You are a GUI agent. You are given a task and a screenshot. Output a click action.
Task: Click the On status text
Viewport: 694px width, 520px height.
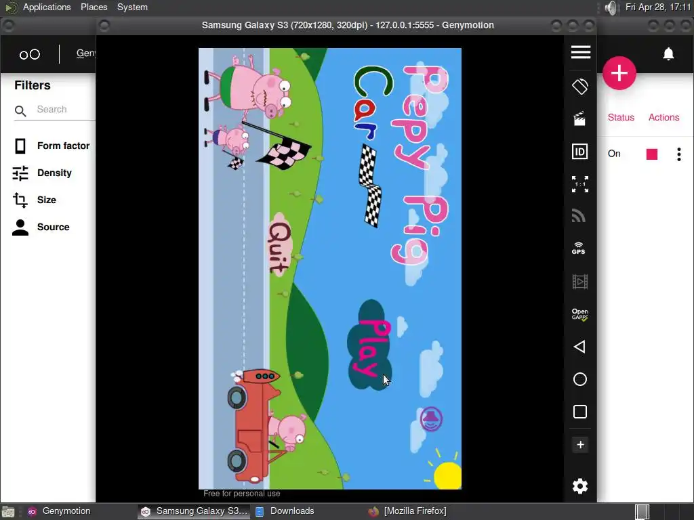[614, 154]
